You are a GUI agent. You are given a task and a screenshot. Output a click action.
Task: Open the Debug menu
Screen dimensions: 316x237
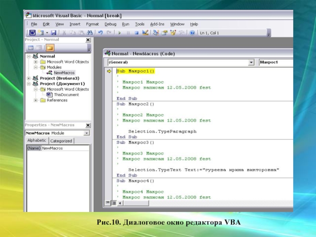point(110,24)
